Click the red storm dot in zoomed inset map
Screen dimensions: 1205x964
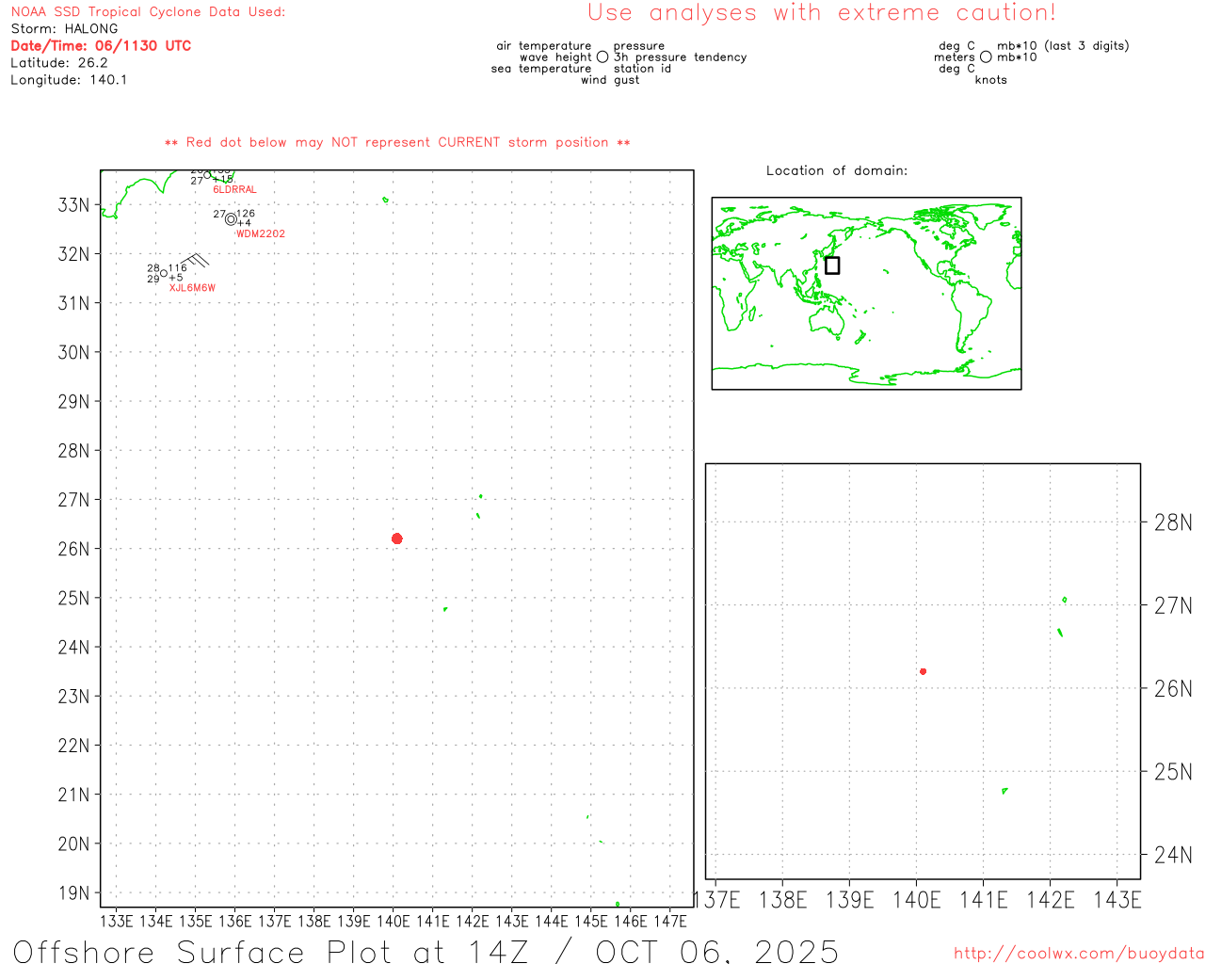pos(923,671)
